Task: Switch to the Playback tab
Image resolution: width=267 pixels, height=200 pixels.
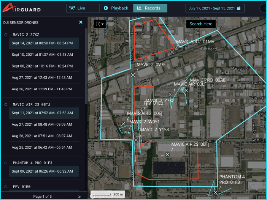Action: (x=117, y=8)
